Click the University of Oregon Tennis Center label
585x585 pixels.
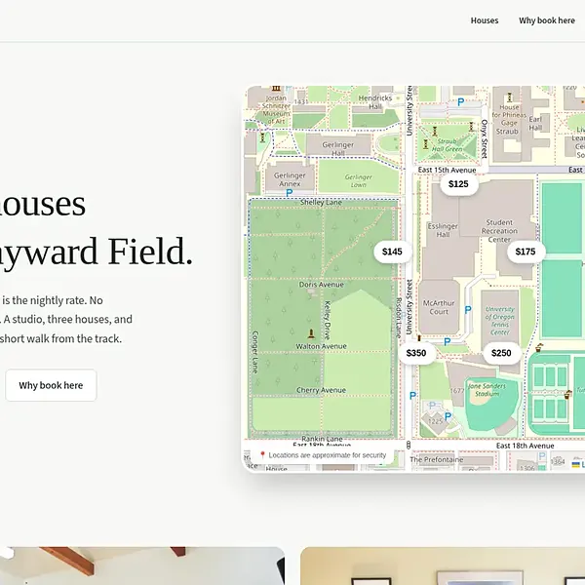click(x=500, y=321)
